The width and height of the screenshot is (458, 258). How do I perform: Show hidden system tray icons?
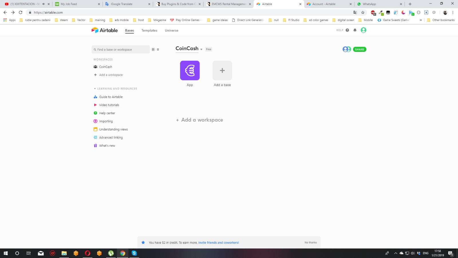tap(396, 253)
